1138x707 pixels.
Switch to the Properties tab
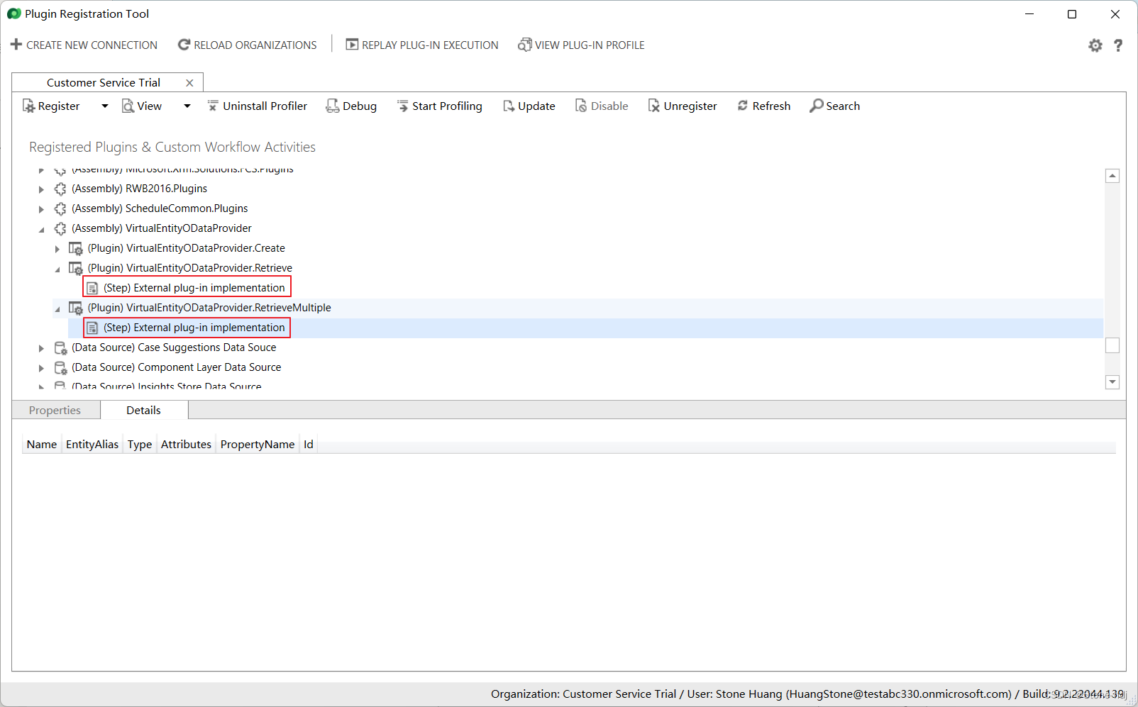(x=55, y=410)
